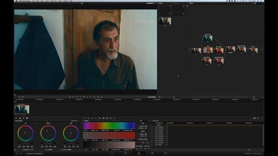
Task: Open the qualifier HSL mode dropdown
Action: pyautogui.click(x=144, y=121)
